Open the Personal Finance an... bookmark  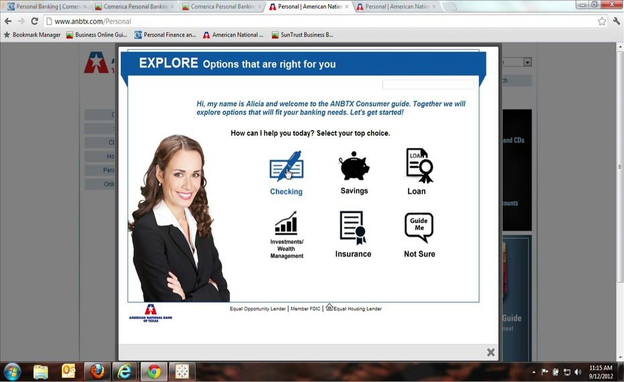[x=165, y=35]
